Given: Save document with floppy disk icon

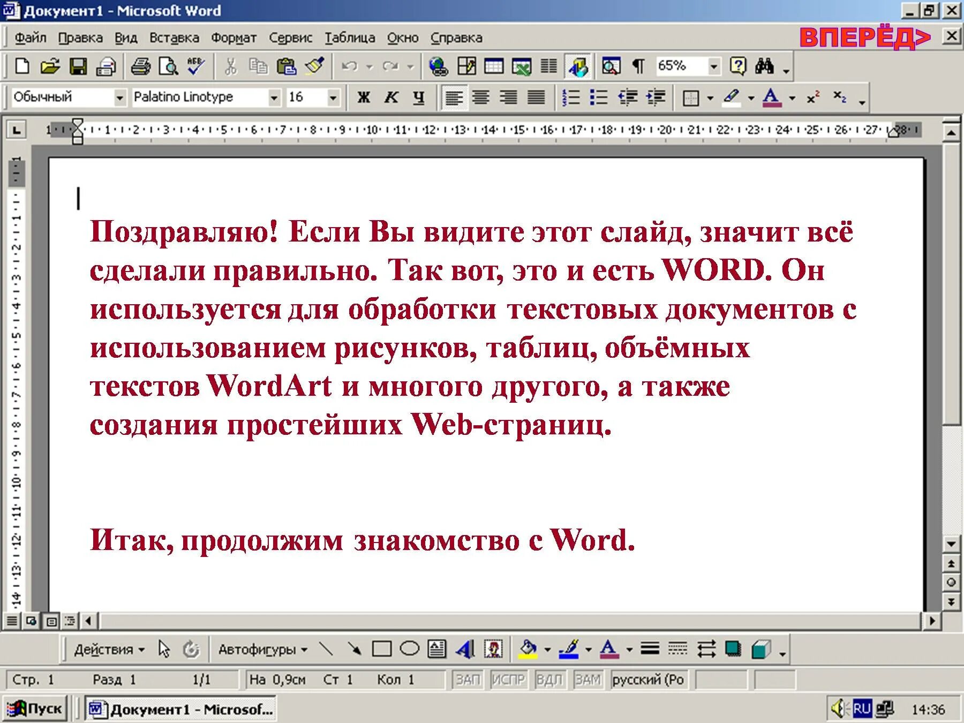Looking at the screenshot, I should [x=78, y=66].
